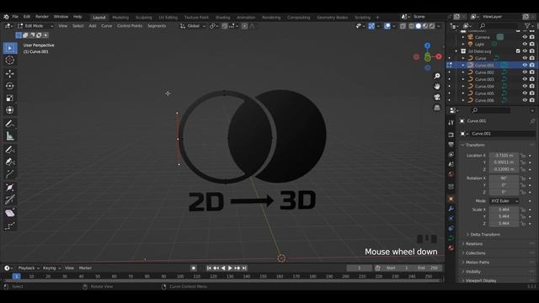Open the timeline Marker menu

[x=85, y=268]
